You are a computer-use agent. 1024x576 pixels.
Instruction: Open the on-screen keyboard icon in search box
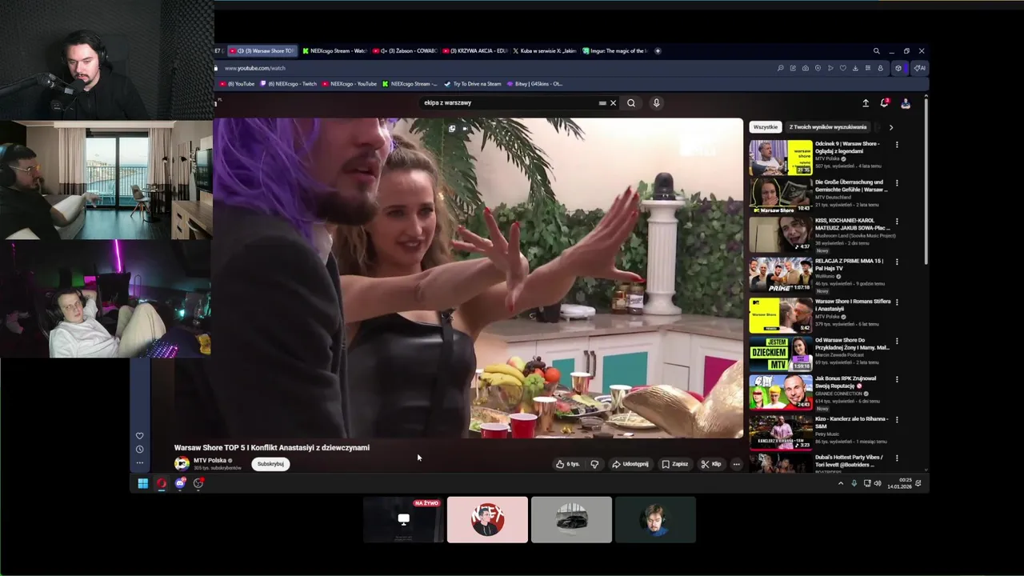[x=602, y=102]
